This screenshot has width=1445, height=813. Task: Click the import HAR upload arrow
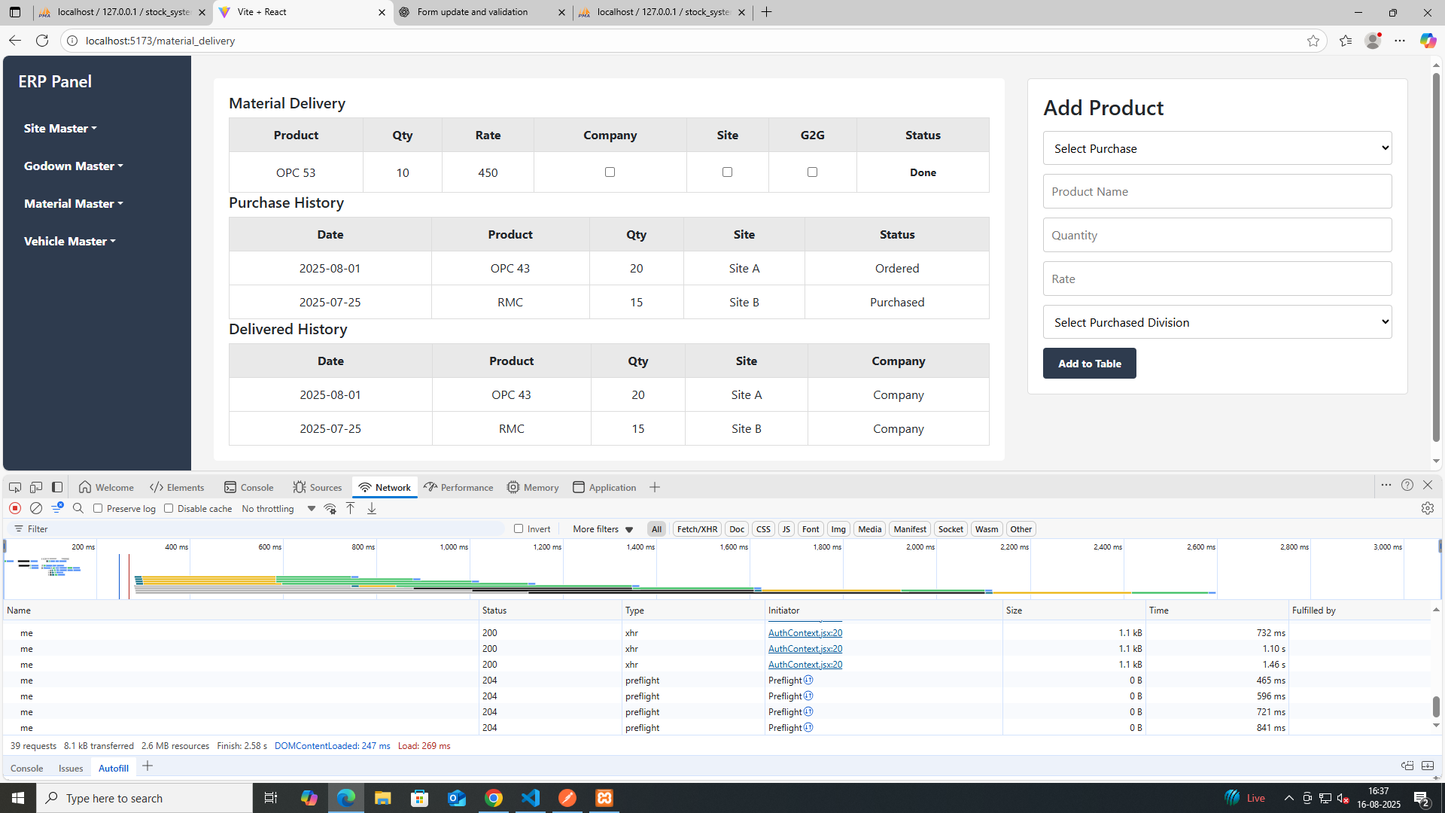(351, 508)
